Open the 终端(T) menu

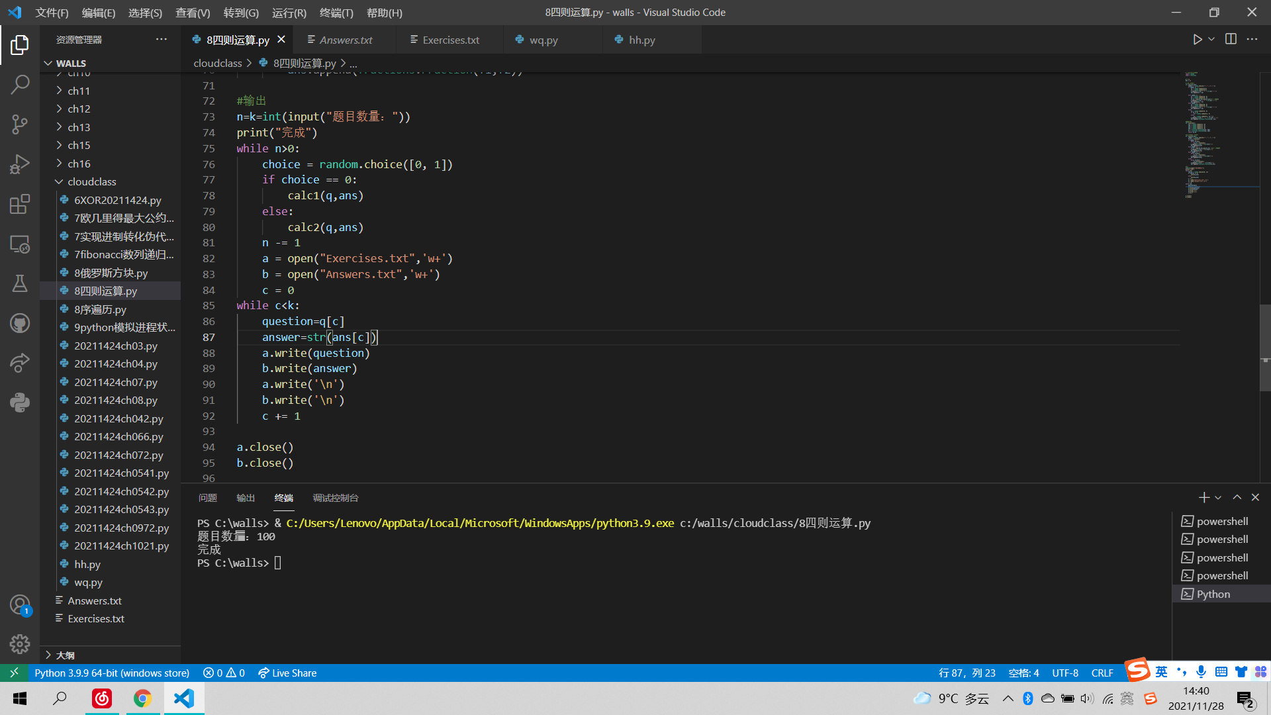pos(336,13)
